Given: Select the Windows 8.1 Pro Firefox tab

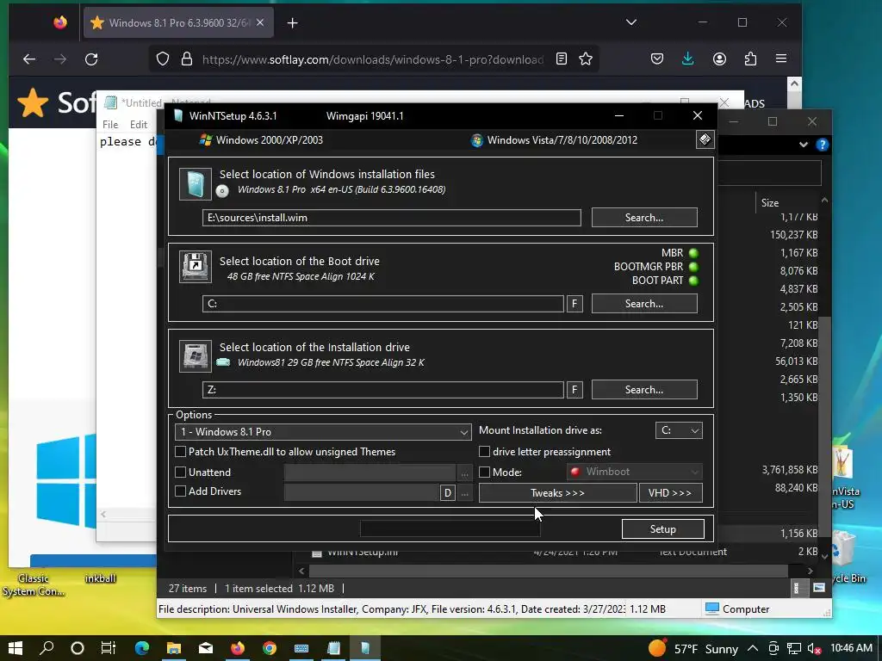Looking at the screenshot, I should tap(178, 22).
